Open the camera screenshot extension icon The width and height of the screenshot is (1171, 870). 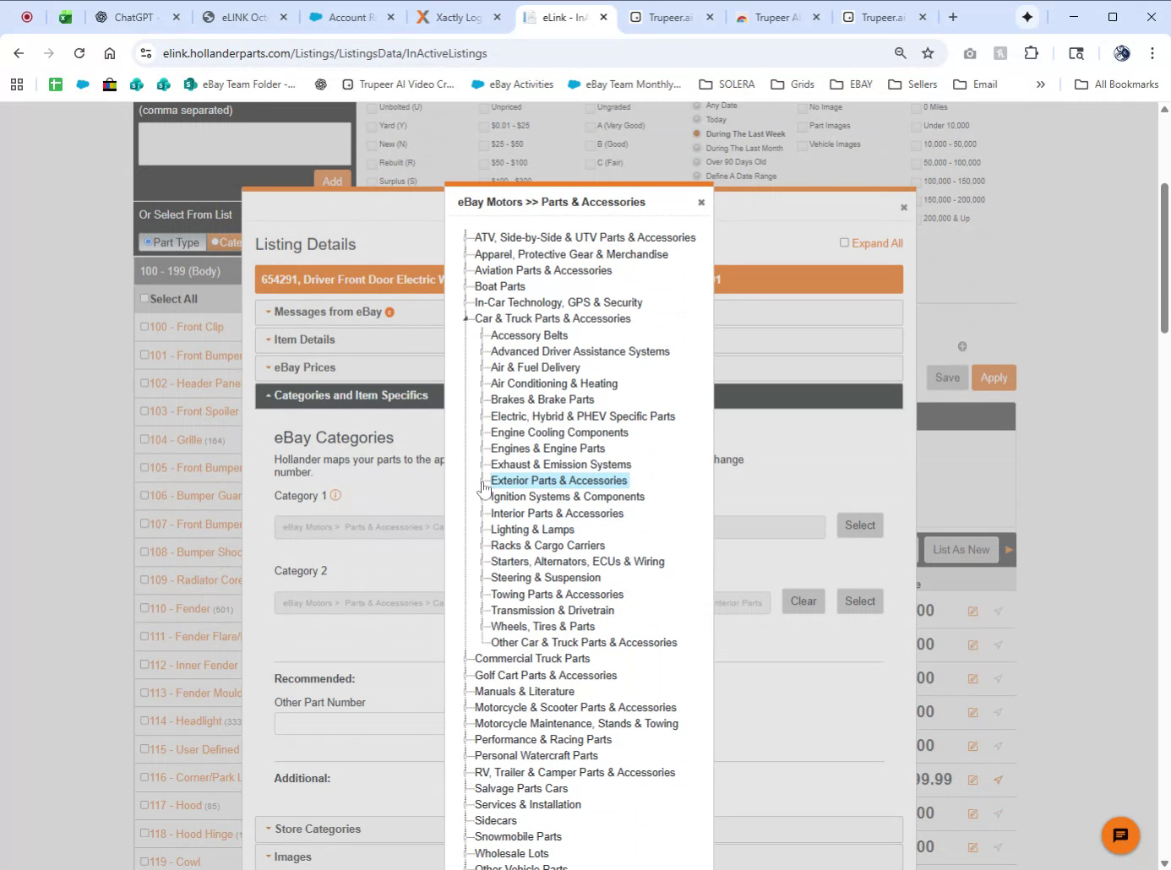970,53
